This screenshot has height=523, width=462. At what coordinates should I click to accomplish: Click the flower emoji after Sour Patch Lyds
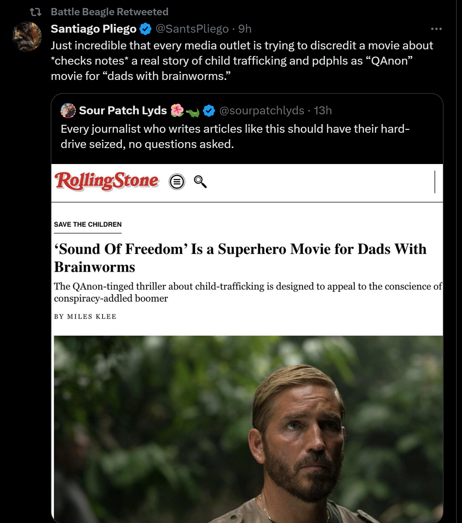click(x=177, y=110)
